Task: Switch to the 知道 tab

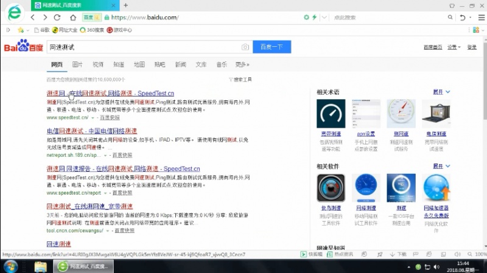Action: [119, 64]
